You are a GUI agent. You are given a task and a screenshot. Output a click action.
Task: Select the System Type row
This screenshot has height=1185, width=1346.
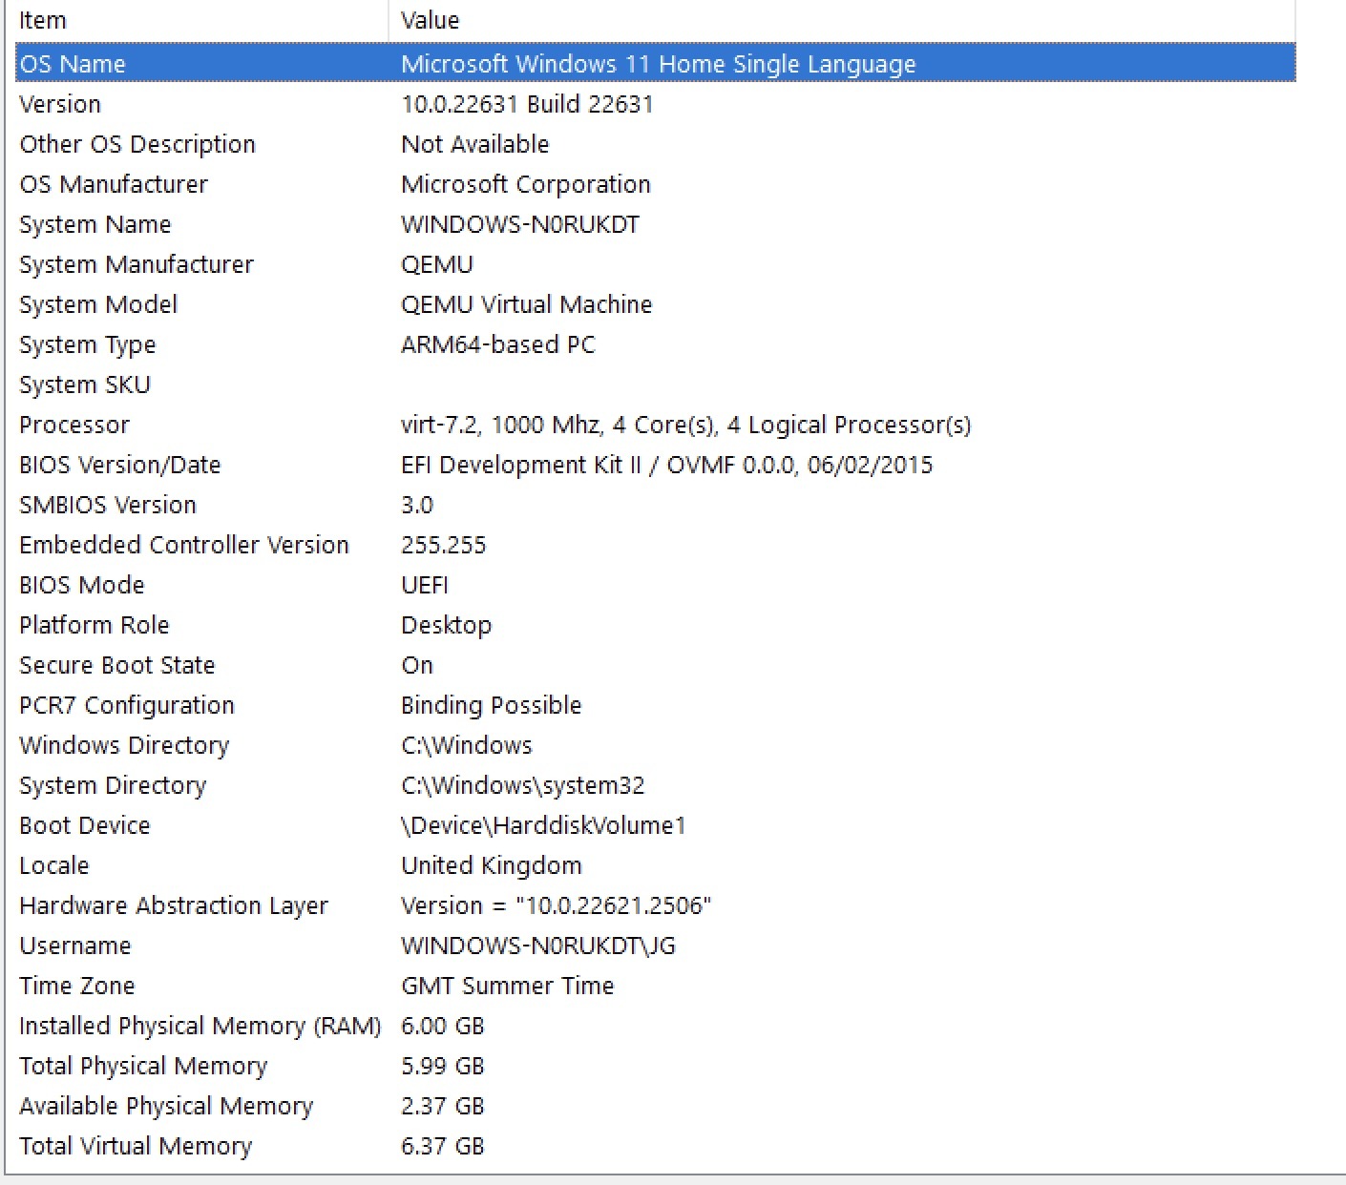tap(656, 344)
